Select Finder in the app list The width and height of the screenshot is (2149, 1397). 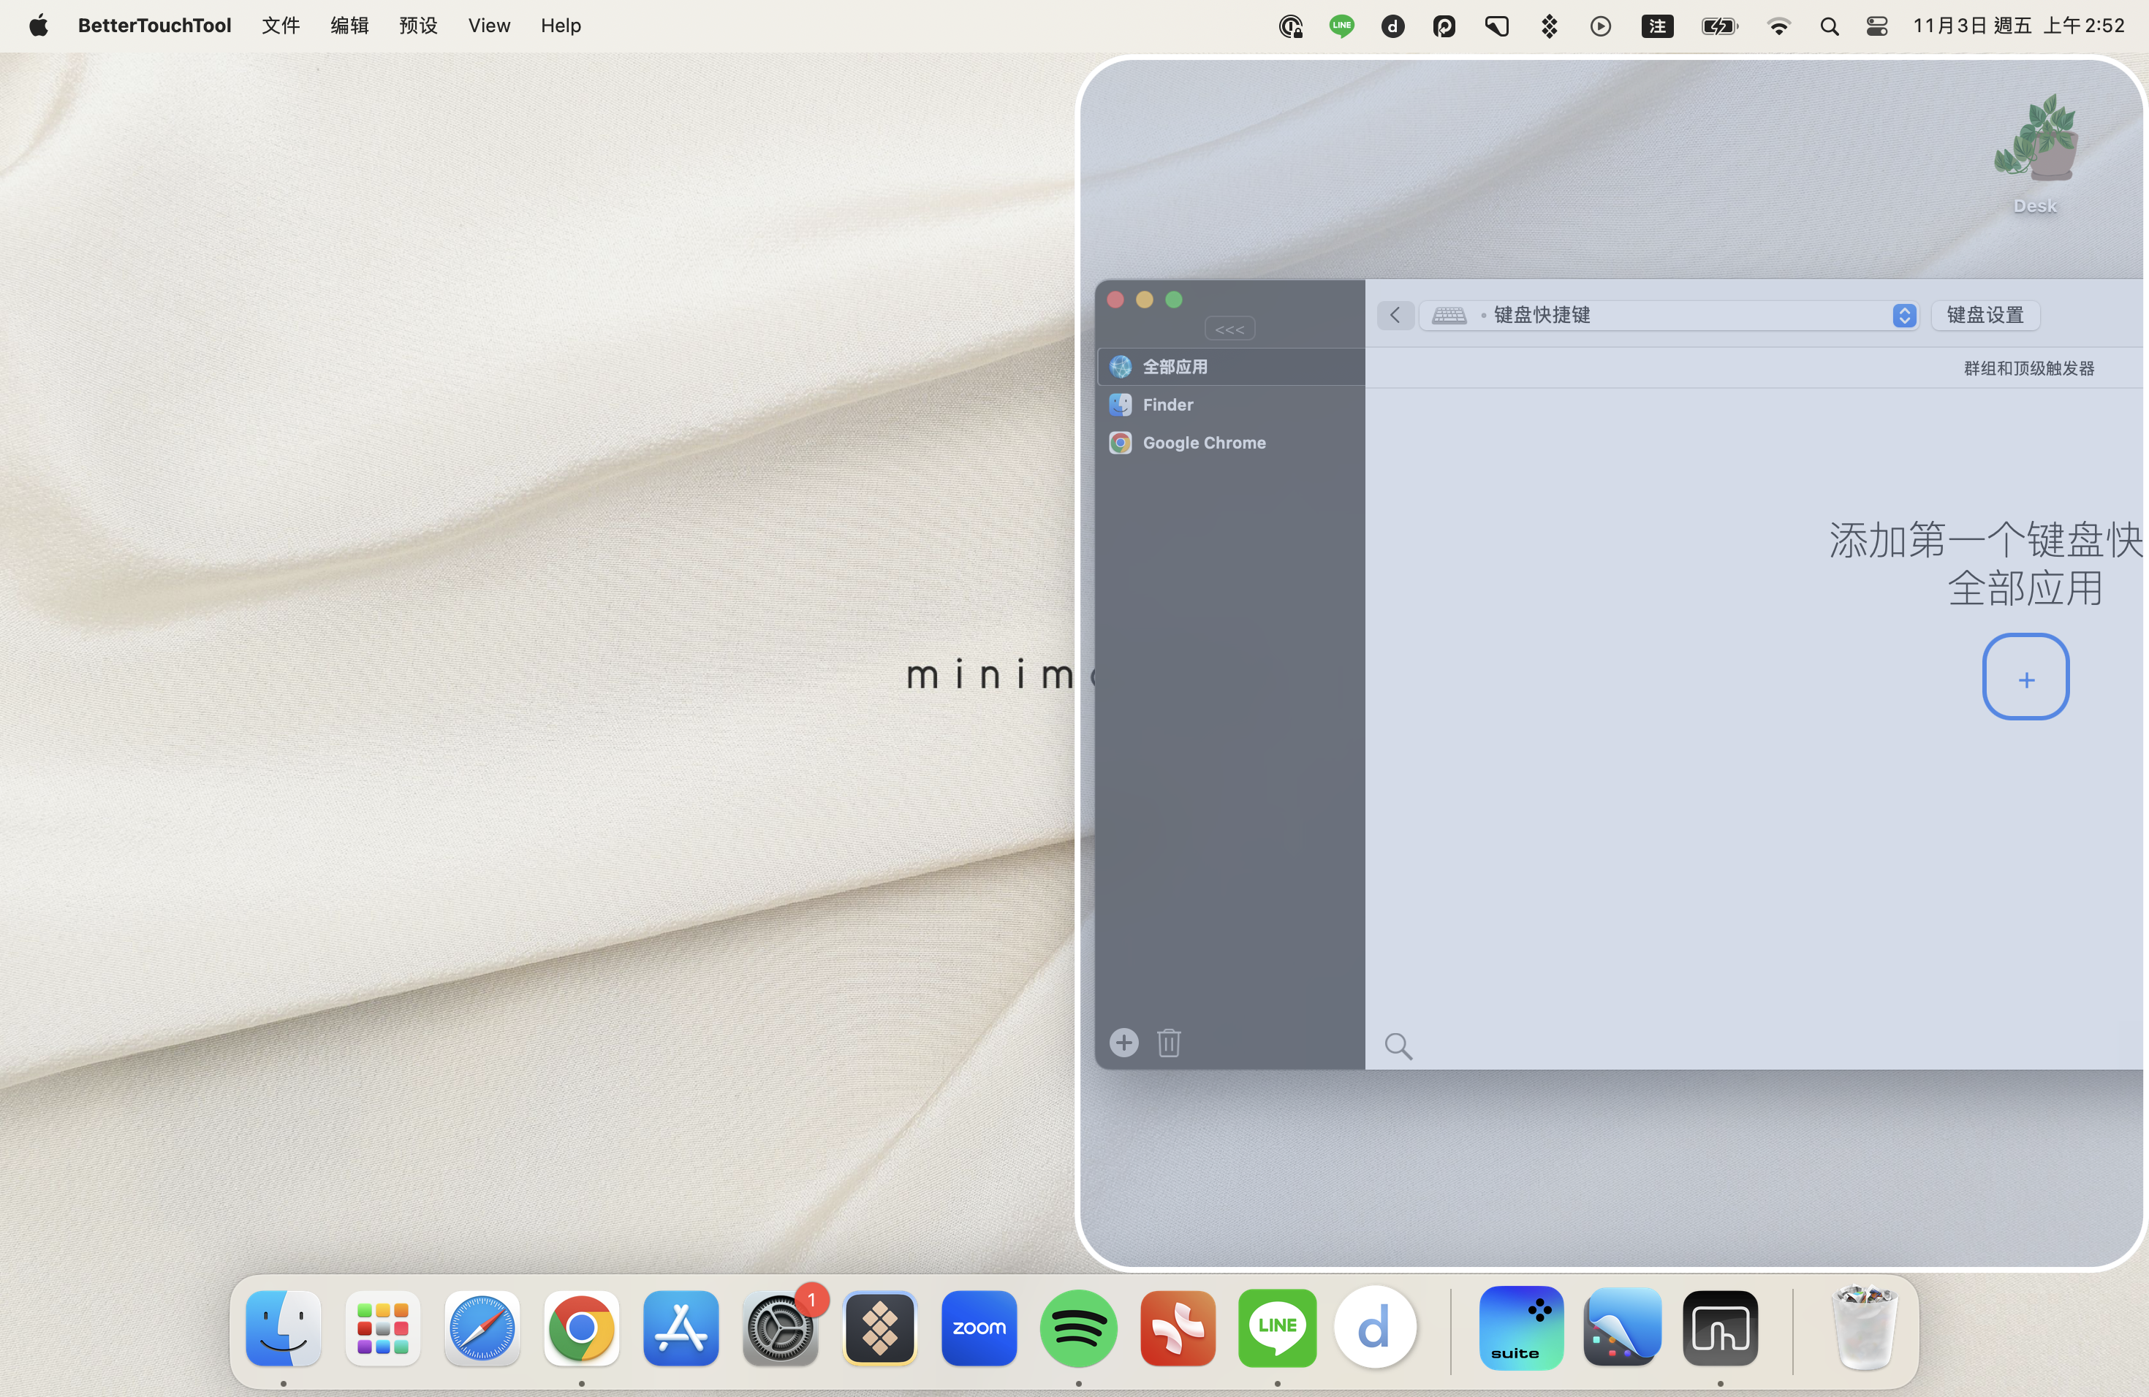tap(1231, 404)
